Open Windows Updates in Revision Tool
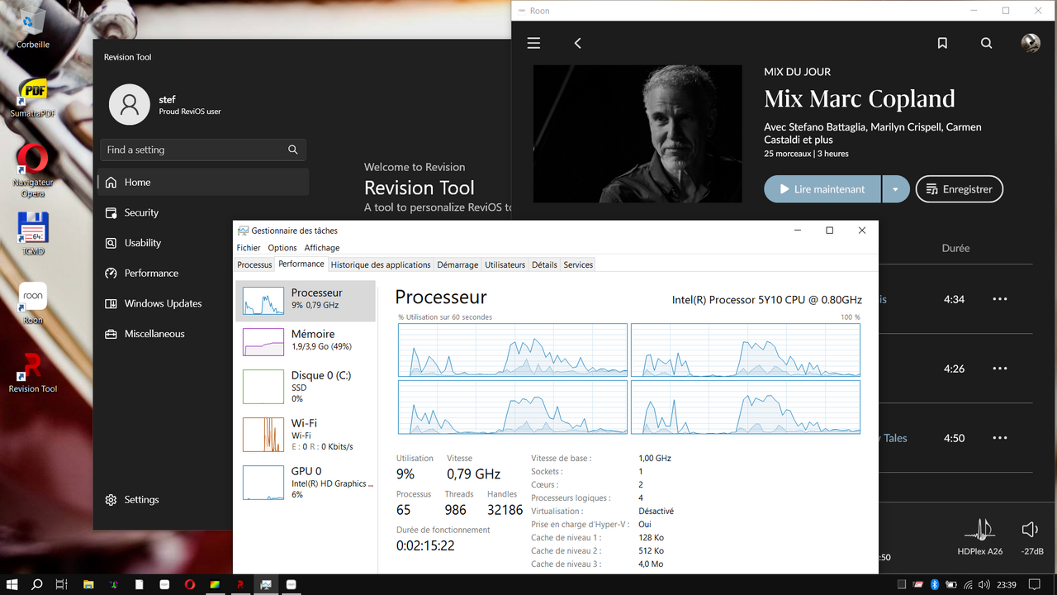Screen dimensions: 1057x595 click(x=203, y=303)
